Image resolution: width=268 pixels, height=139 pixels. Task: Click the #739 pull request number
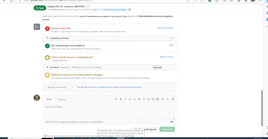click(88, 6)
